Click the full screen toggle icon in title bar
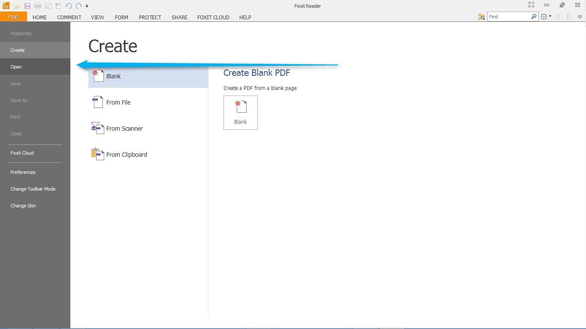Viewport: 586px width, 329px height. tap(531, 5)
